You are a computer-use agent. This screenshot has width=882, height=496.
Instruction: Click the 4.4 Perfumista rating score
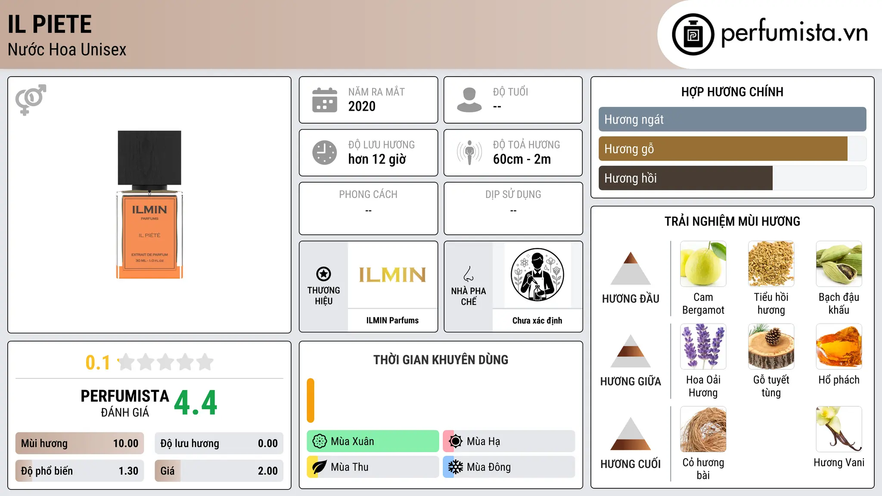196,403
